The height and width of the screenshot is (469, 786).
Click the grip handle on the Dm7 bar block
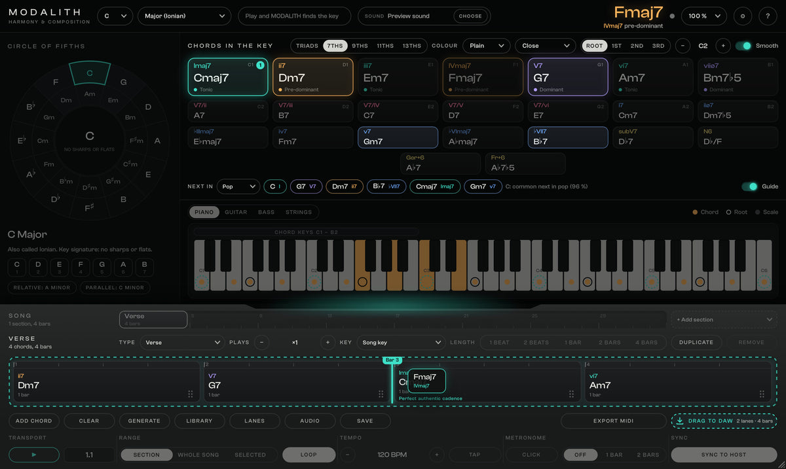click(191, 394)
